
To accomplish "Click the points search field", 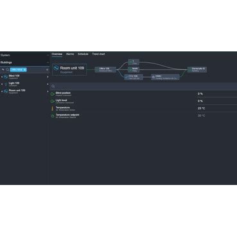I will [143, 86].
